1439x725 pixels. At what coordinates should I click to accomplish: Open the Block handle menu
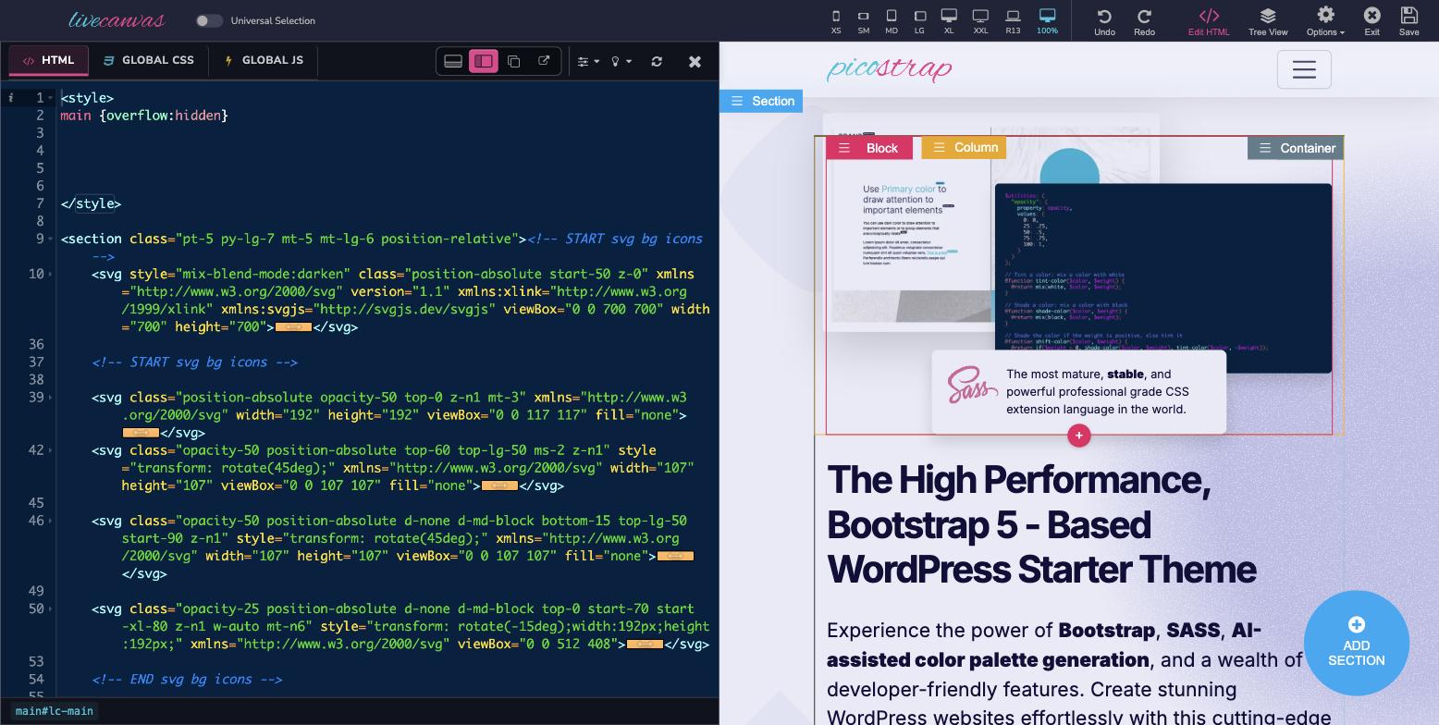click(x=869, y=148)
